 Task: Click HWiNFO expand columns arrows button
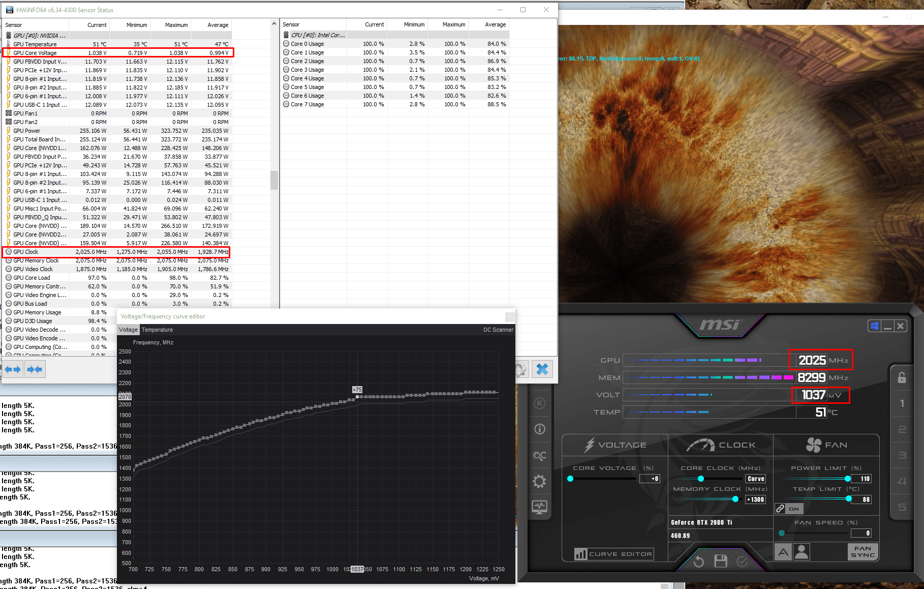coord(13,369)
